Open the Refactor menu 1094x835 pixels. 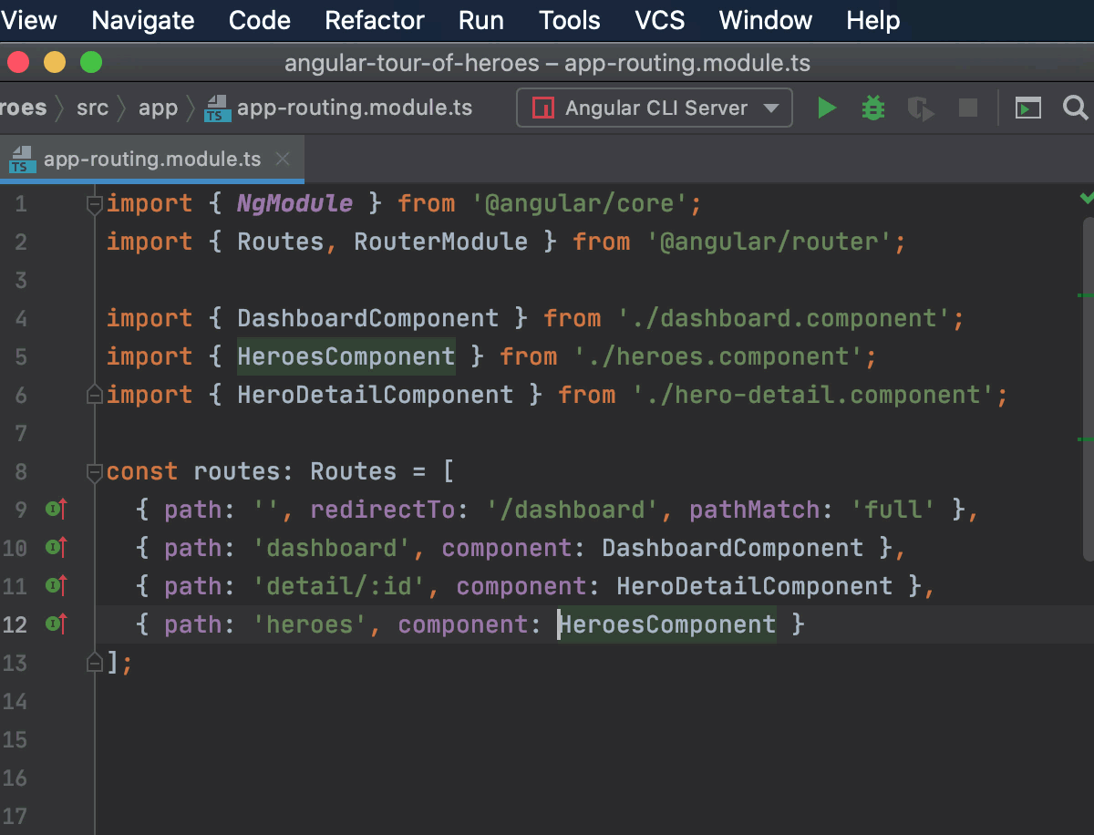pos(375,20)
